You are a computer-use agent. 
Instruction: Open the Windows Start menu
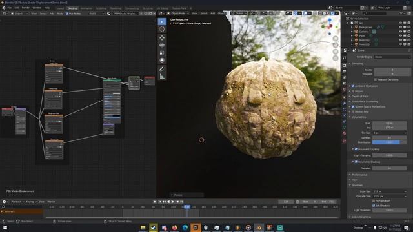[x=5, y=227]
